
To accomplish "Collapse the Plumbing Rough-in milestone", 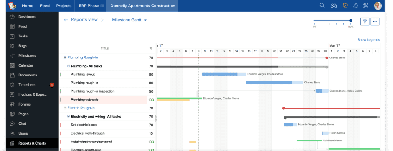I will click(x=65, y=57).
